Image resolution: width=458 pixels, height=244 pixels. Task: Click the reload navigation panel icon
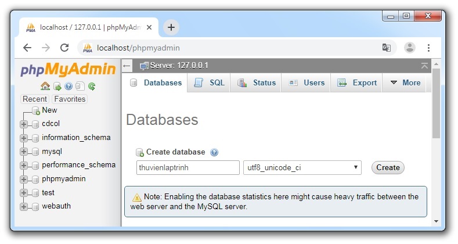coord(92,87)
